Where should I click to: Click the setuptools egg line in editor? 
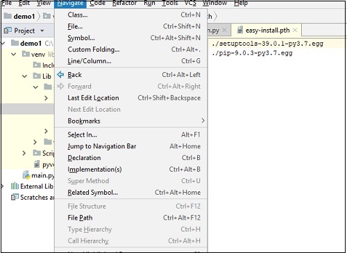(267, 44)
